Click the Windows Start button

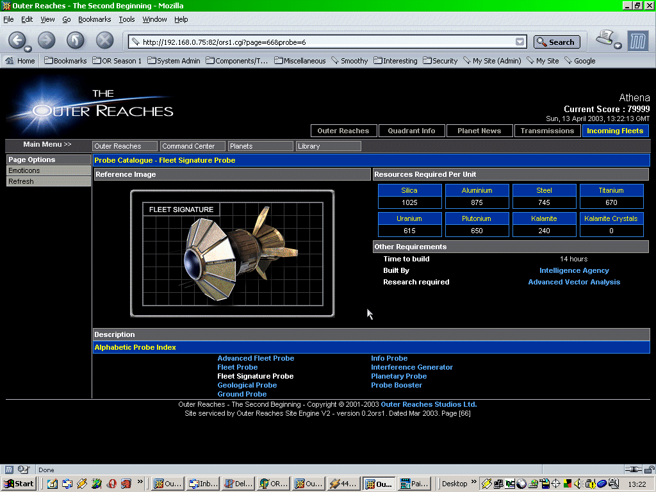19,484
